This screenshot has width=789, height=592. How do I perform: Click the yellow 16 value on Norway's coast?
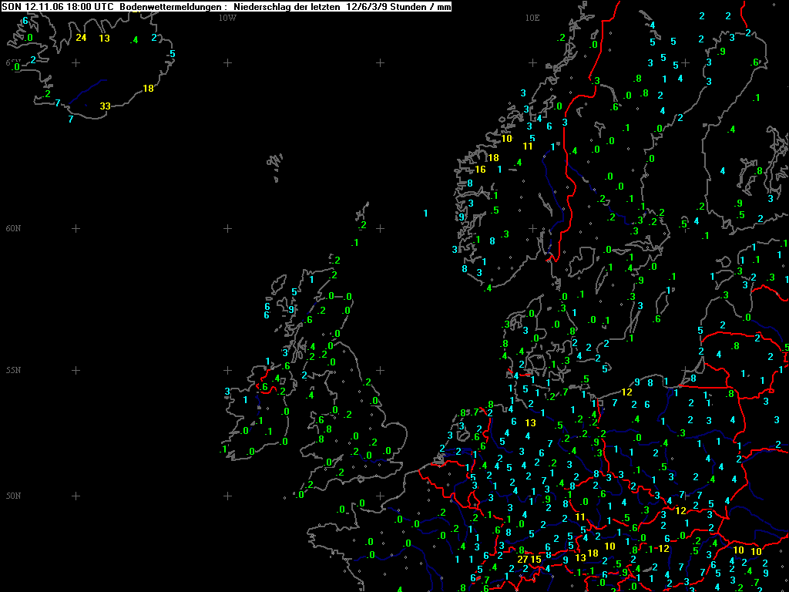coord(481,170)
